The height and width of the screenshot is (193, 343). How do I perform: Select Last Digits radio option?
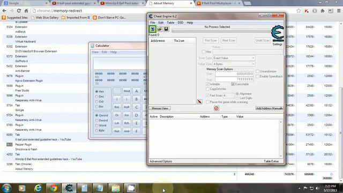click(237, 98)
